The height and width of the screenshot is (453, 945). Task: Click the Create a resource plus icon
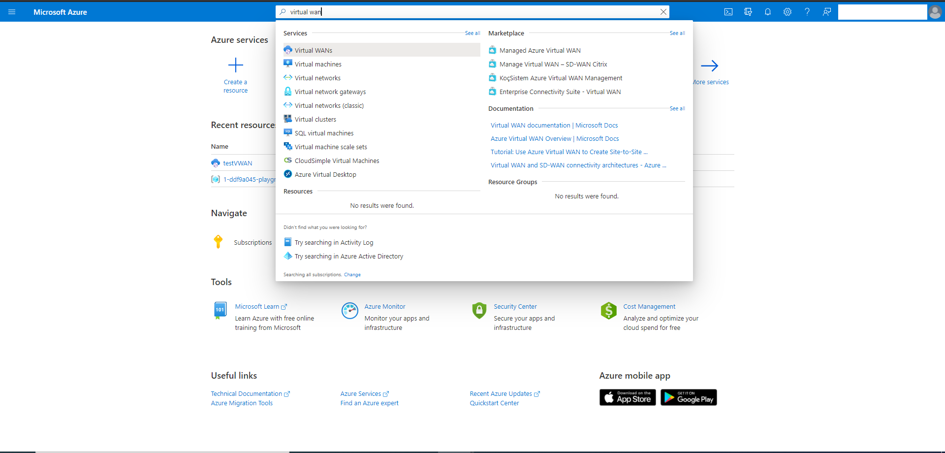236,65
